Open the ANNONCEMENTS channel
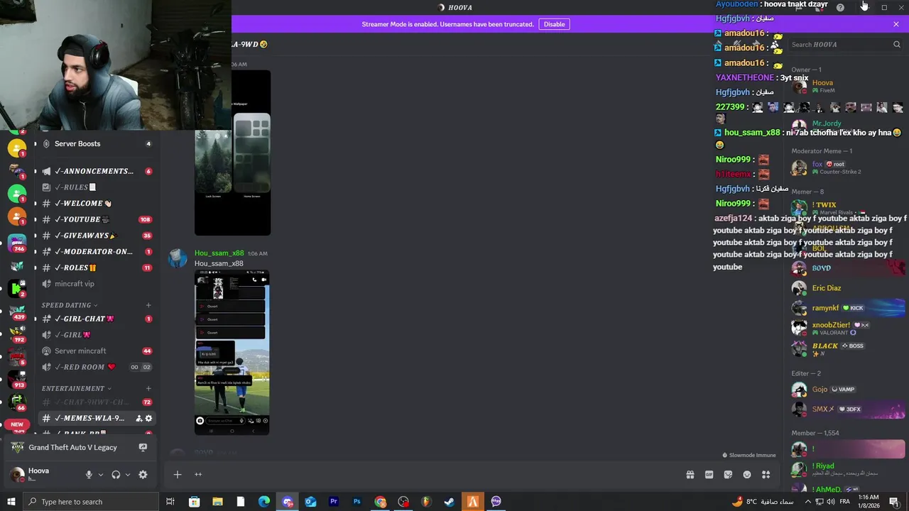Screen dimensions: 909x511 click(x=95, y=171)
